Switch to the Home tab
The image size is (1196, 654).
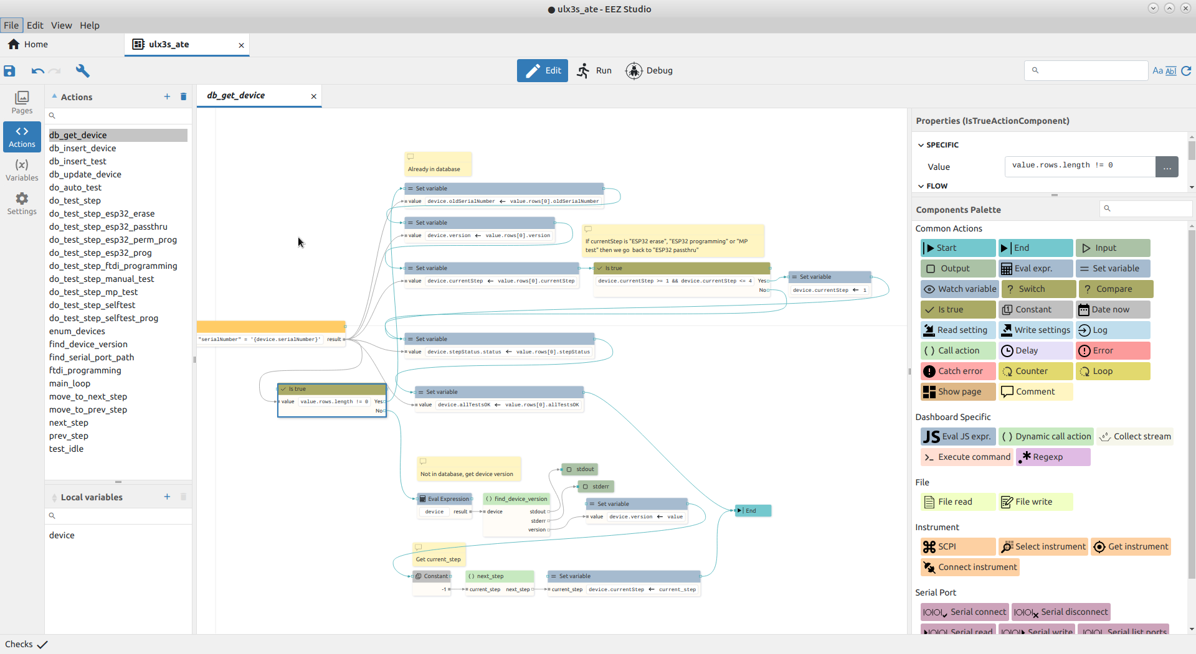point(28,44)
